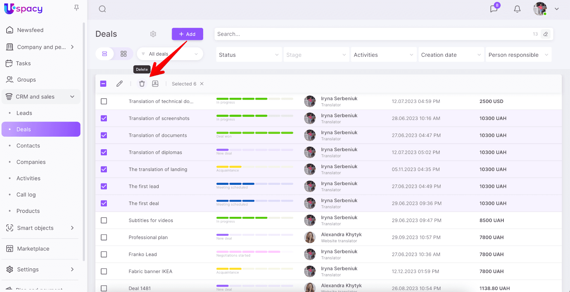Clear search with eraser icon
The width and height of the screenshot is (570, 292).
[545, 34]
